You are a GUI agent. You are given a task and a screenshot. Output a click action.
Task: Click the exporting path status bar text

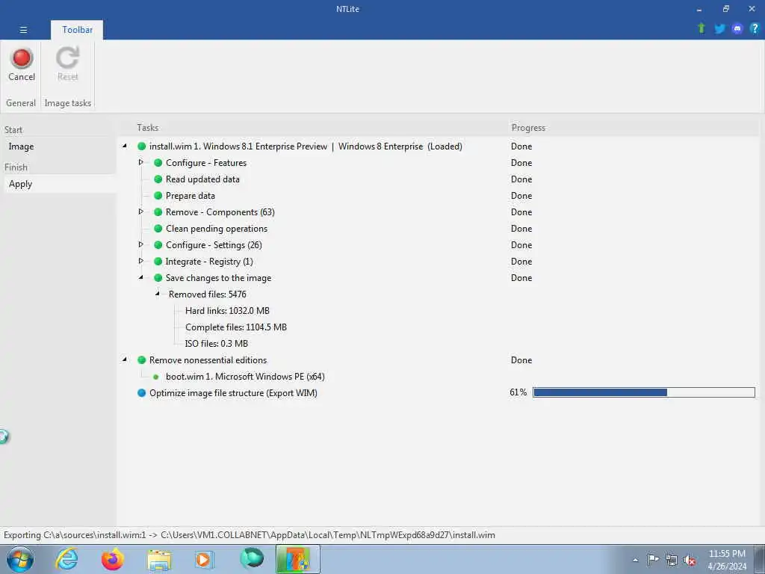pyautogui.click(x=250, y=535)
